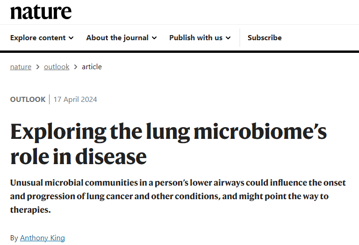Image resolution: width=359 pixels, height=245 pixels.
Task: Select the article breadcrumb item
Action: [x=92, y=67]
